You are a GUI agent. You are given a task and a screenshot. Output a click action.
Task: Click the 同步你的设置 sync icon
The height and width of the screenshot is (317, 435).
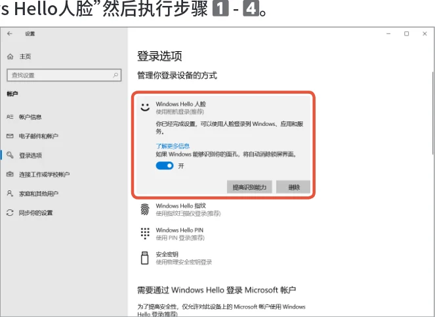click(10, 213)
